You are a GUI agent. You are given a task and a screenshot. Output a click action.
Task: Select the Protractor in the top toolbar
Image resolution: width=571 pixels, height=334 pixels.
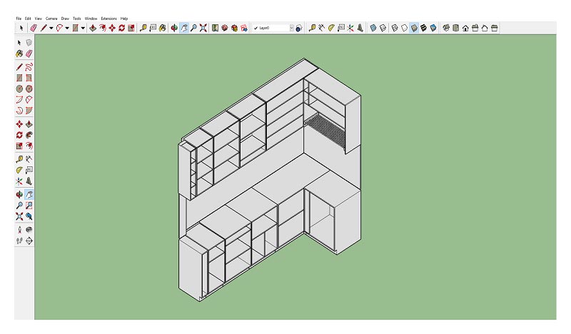(x=331, y=28)
